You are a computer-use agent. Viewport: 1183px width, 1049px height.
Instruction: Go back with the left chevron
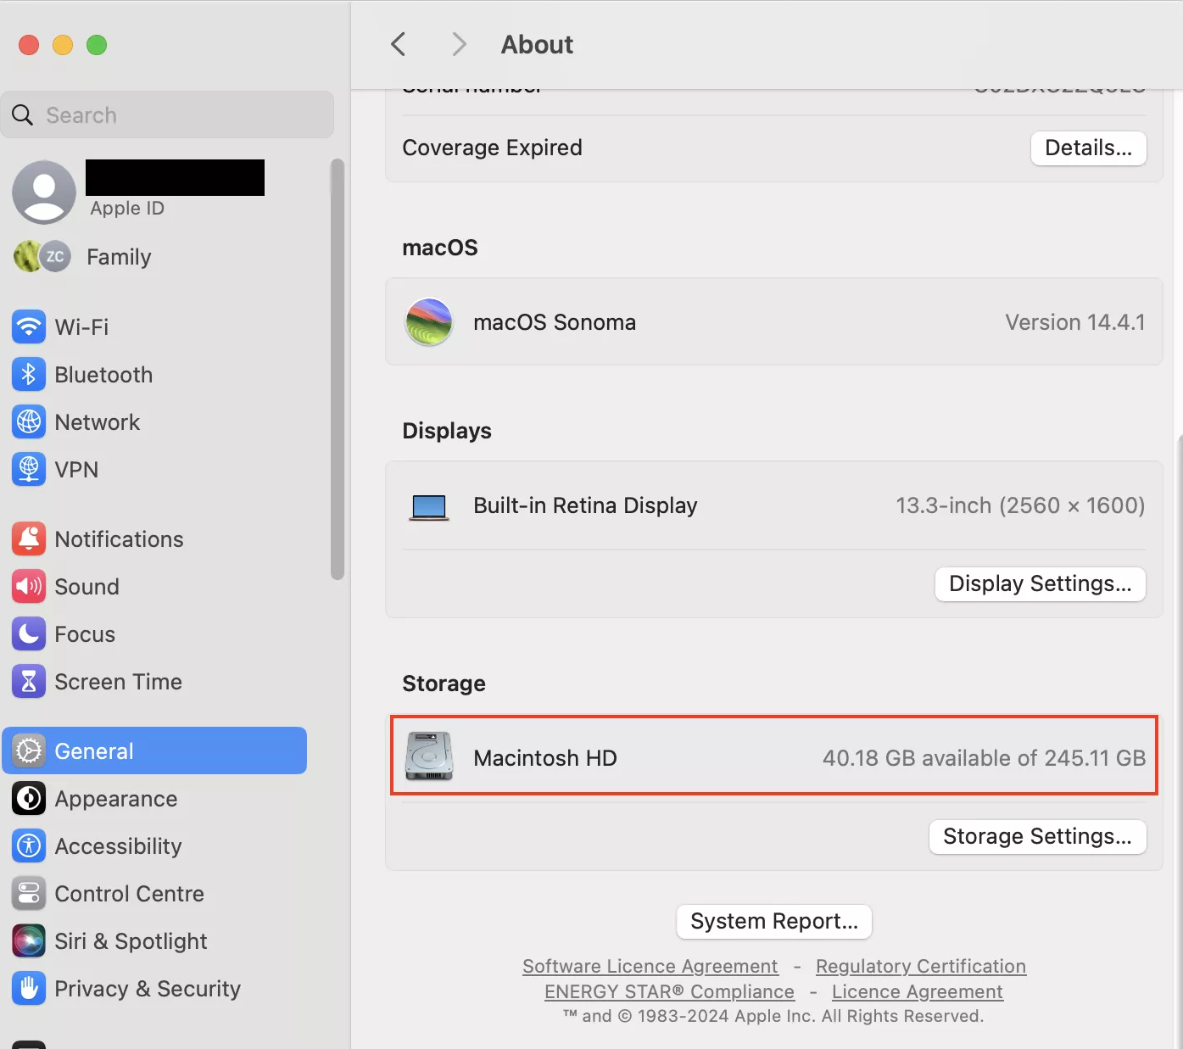pyautogui.click(x=399, y=44)
